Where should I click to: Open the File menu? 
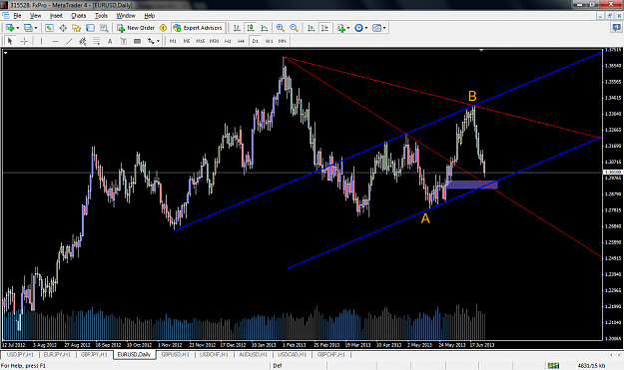17,16
